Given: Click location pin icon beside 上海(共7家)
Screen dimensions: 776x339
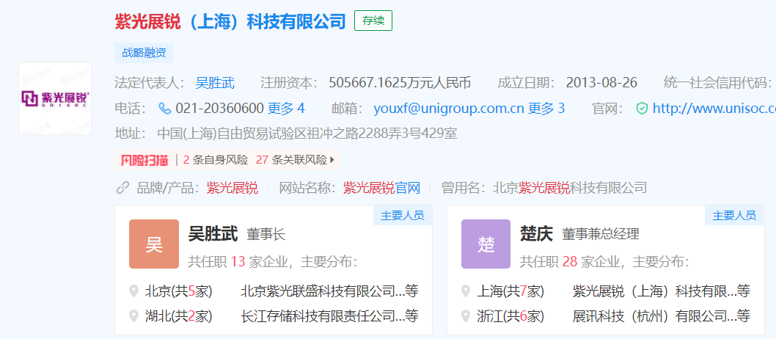Looking at the screenshot, I should pyautogui.click(x=466, y=291).
